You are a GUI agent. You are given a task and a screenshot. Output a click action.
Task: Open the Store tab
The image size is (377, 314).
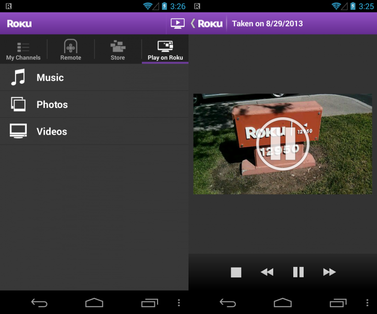pos(118,51)
